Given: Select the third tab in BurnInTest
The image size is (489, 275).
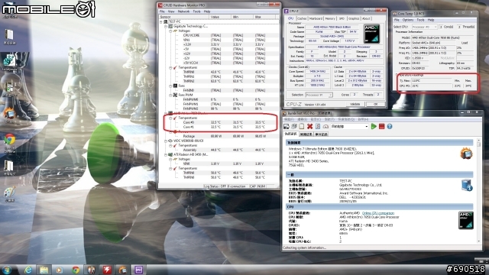Looking at the screenshot, I should click(x=321, y=134).
